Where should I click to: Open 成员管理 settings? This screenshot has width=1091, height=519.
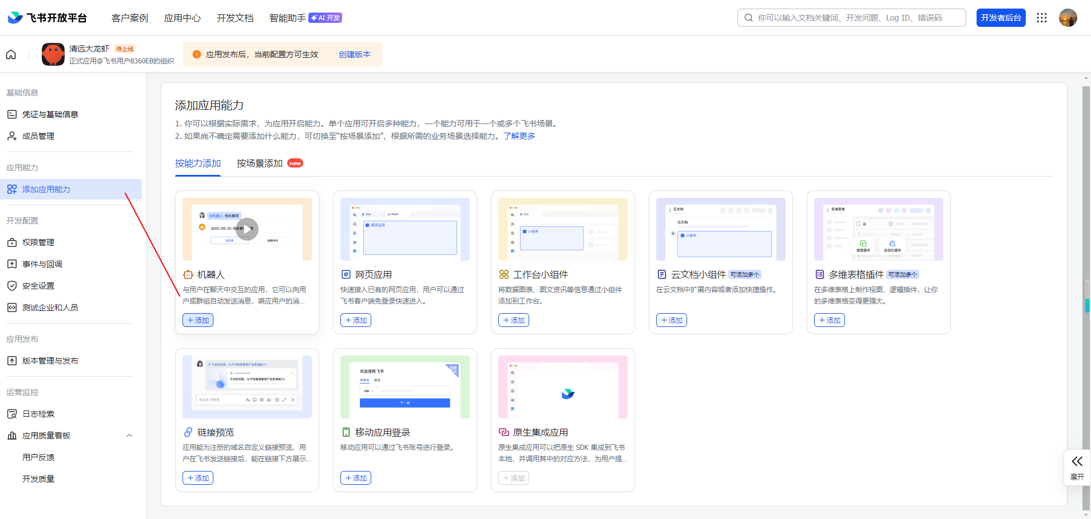(38, 135)
